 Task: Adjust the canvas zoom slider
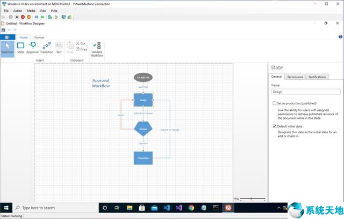point(250,199)
